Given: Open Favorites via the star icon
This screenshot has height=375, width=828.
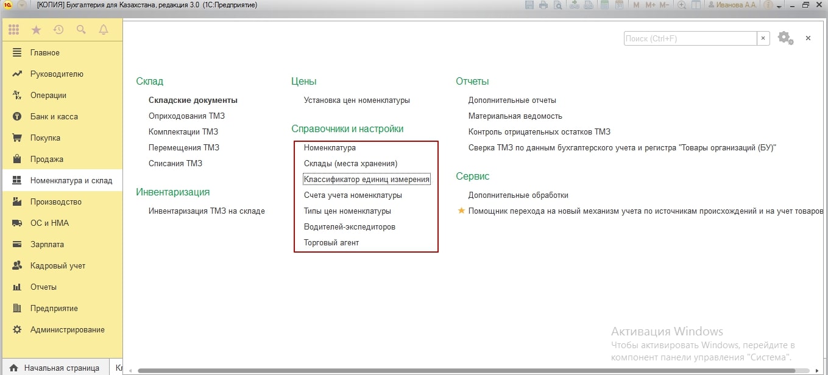Looking at the screenshot, I should tap(36, 29).
